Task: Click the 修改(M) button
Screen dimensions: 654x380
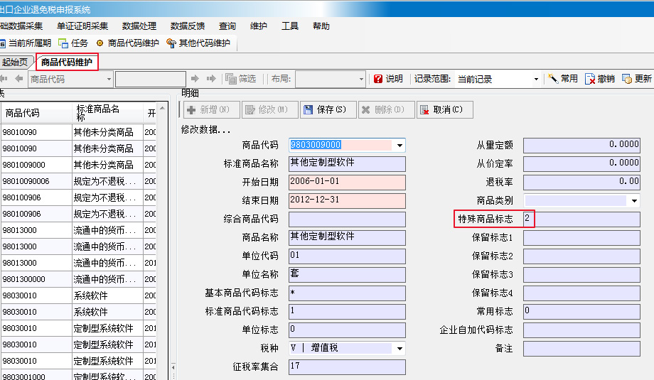Action: (x=270, y=109)
